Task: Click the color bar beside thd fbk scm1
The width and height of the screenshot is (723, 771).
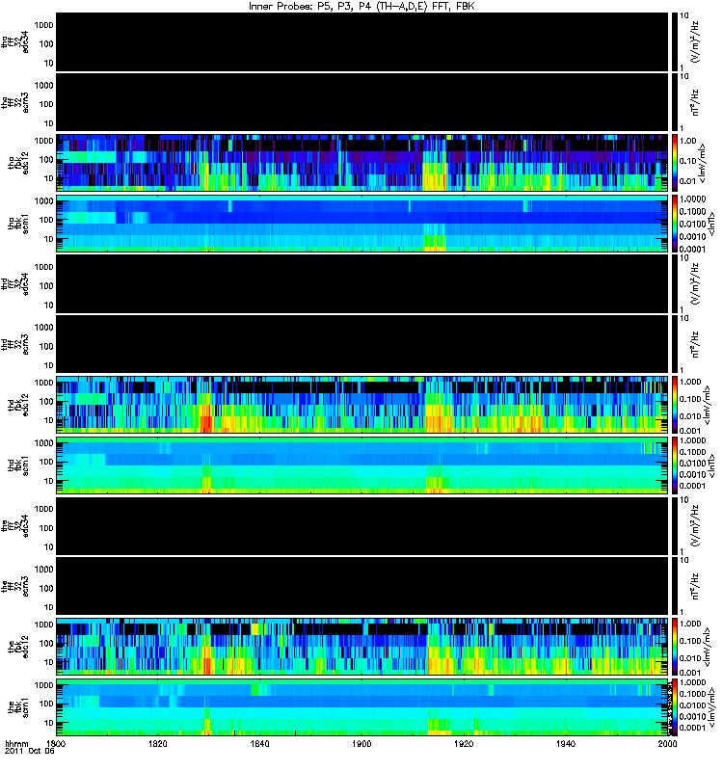Action: tap(675, 465)
